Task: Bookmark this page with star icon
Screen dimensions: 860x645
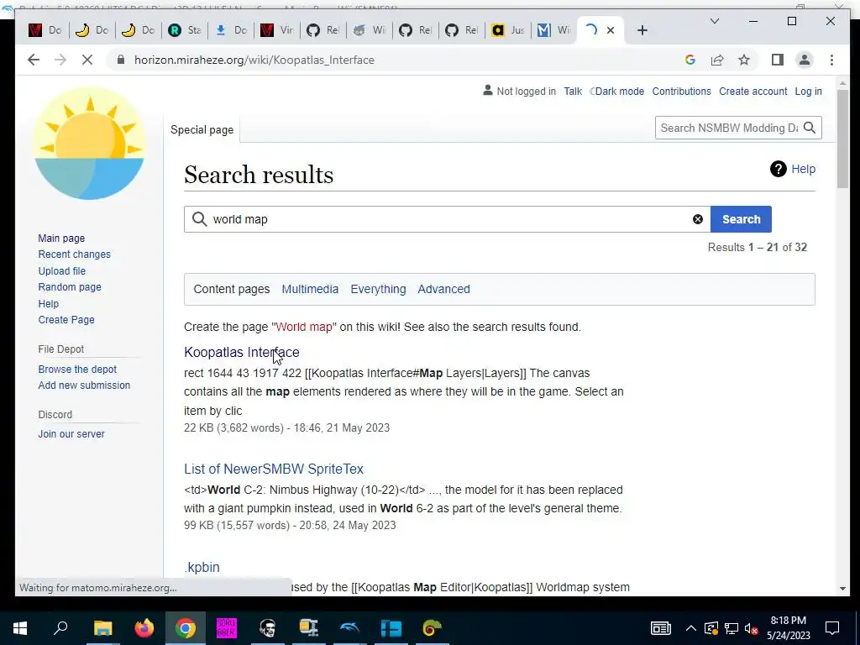Action: click(744, 60)
